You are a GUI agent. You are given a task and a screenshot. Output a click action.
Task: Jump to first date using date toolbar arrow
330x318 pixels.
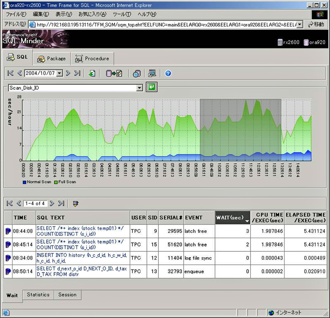[x=10, y=74]
